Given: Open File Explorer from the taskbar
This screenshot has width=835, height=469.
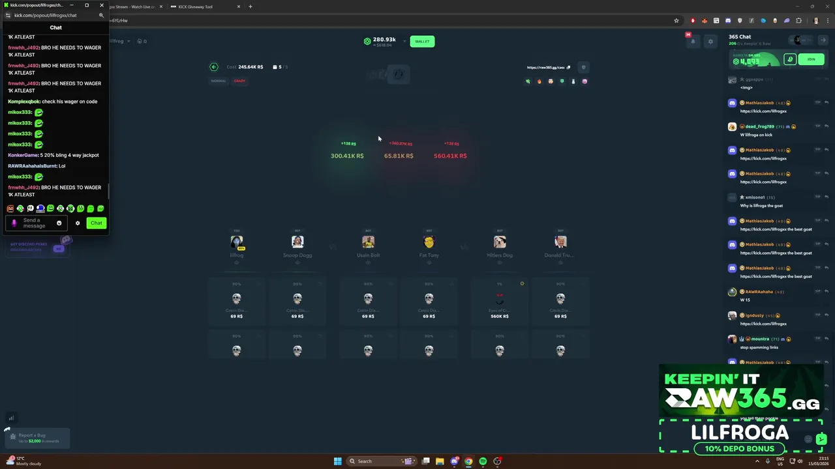Looking at the screenshot, I should pos(440,461).
